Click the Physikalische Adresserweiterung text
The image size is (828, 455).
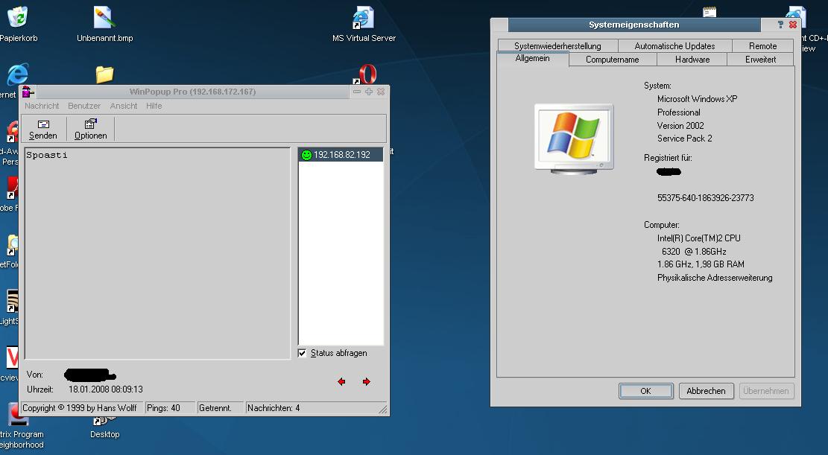(x=715, y=278)
